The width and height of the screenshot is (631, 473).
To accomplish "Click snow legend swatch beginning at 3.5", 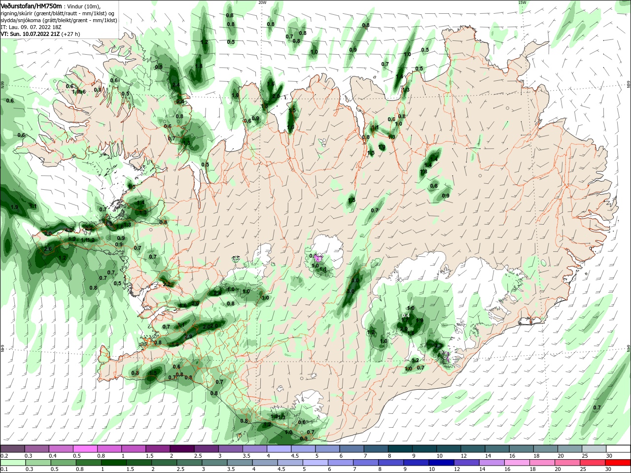I will (254, 449).
